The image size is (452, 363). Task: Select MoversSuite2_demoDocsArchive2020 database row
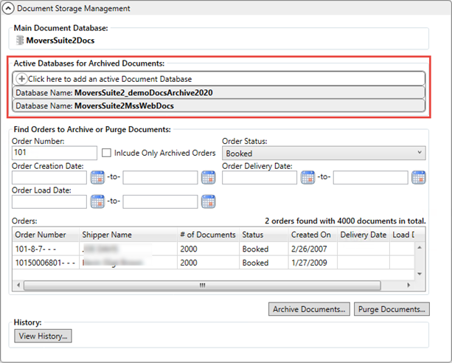point(219,92)
